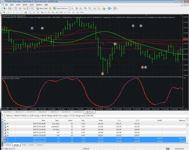Open the Arrows objects dropdown
Viewport: 189px width, 150px height.
(43, 12)
